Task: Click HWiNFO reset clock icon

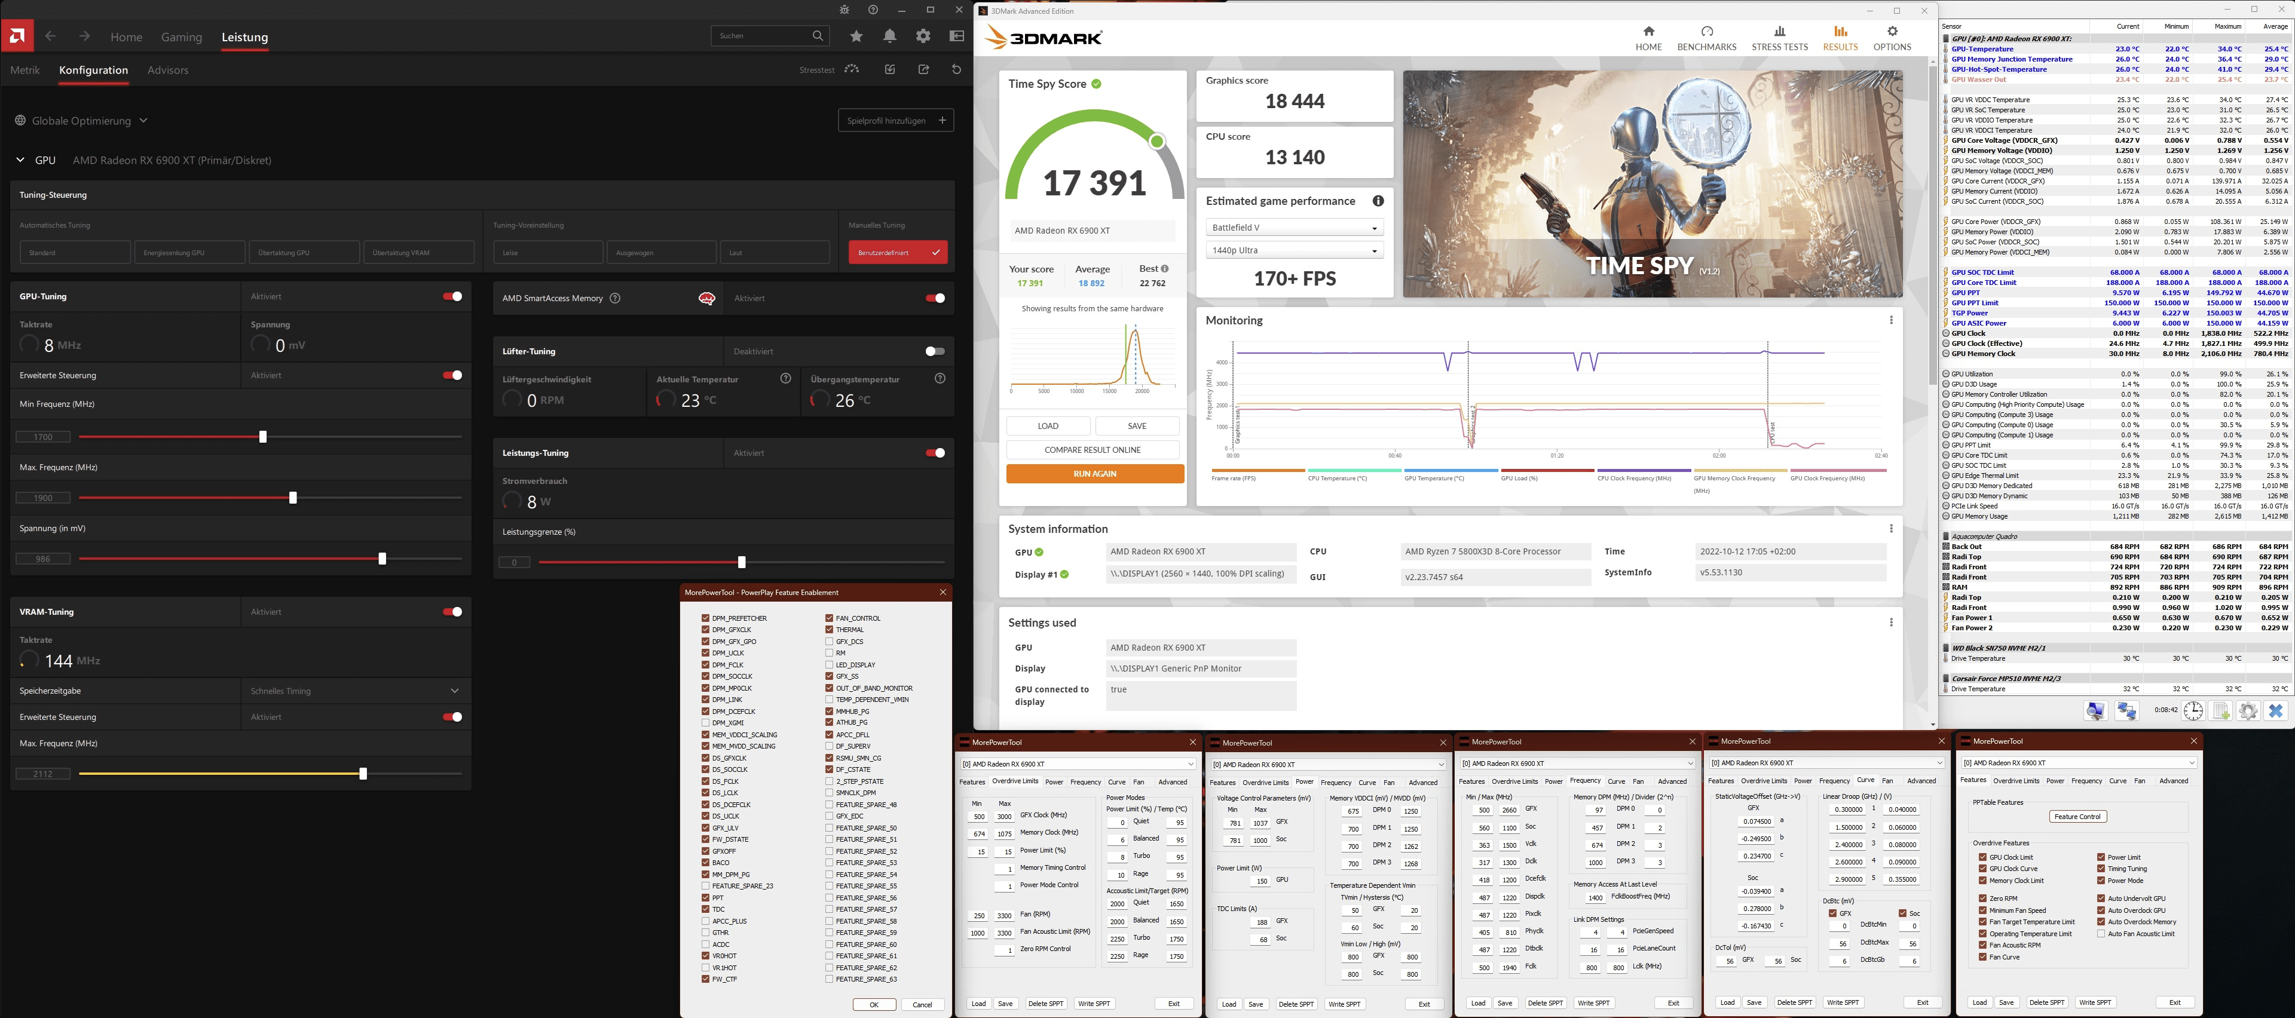Action: click(2193, 711)
